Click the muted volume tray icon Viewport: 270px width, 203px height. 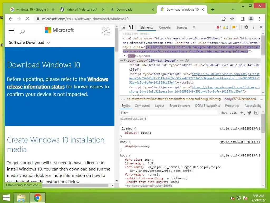coord(232,198)
